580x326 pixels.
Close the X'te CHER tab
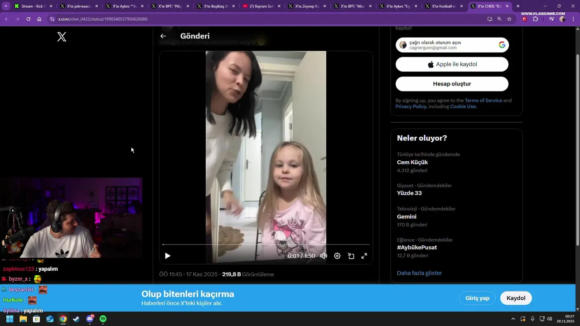507,6
